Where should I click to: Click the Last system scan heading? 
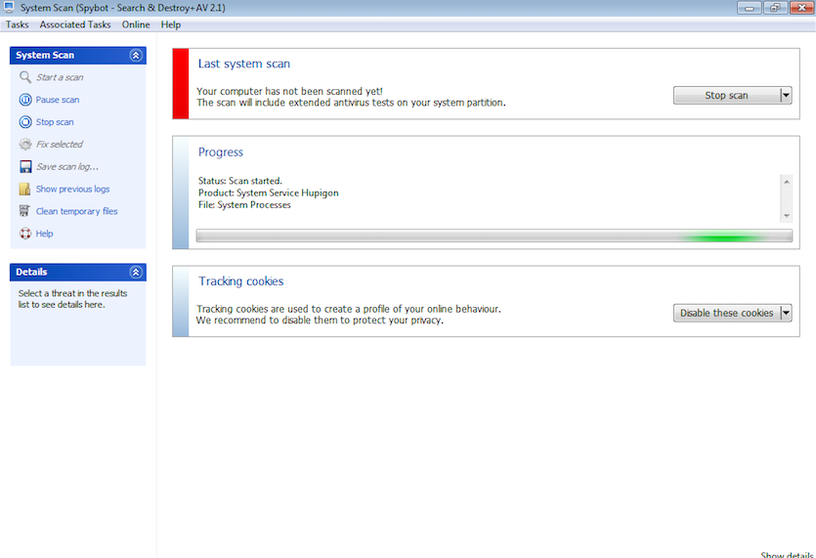(243, 64)
